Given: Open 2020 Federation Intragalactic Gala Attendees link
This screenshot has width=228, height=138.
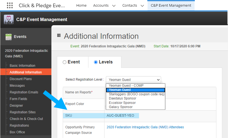Looking at the screenshot, I should coord(145,127).
